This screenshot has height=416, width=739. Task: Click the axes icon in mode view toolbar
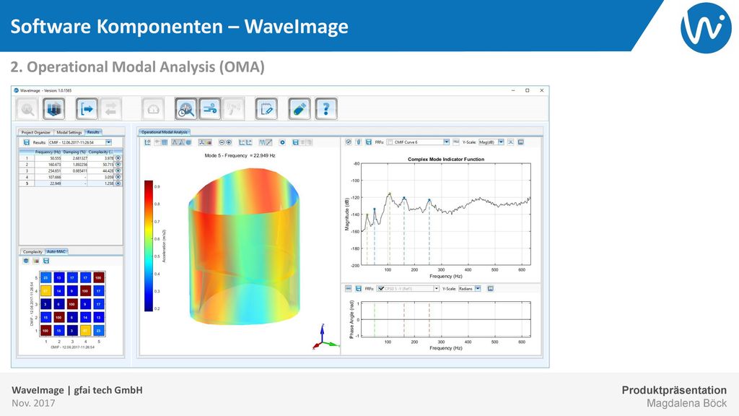tap(147, 142)
